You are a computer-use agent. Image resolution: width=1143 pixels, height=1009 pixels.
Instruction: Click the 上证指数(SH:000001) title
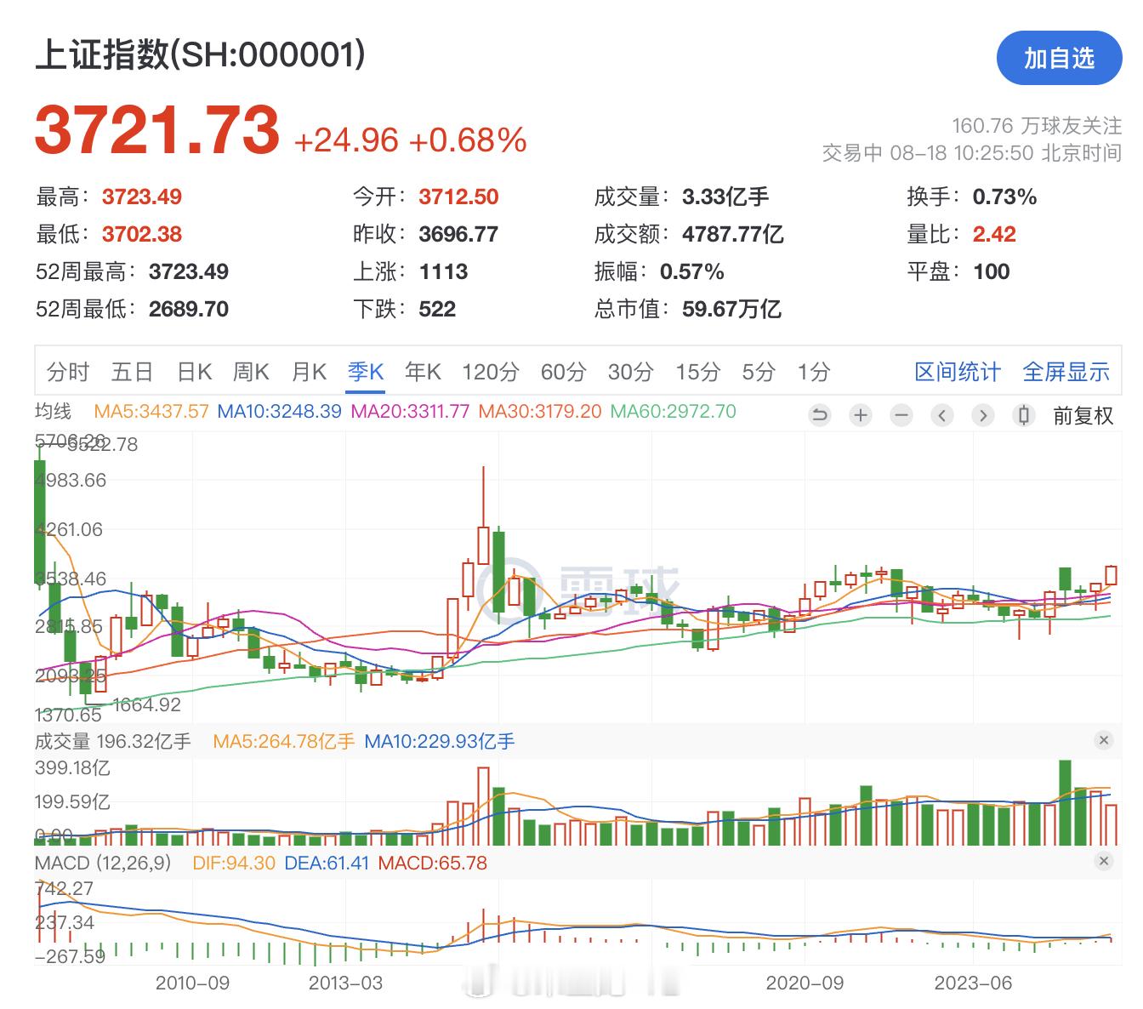(x=201, y=54)
